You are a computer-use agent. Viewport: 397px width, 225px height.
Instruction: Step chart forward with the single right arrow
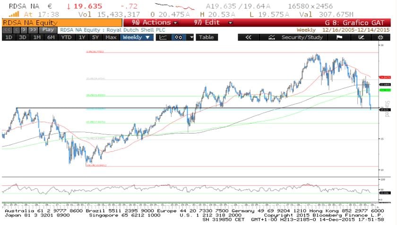pos(24,30)
